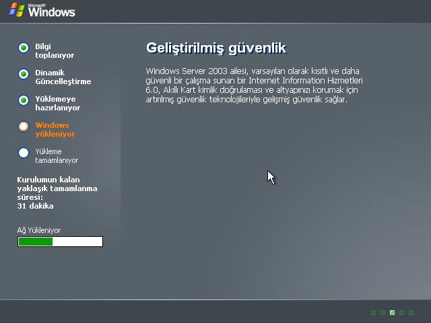The height and width of the screenshot is (323, 431).
Task: Select the 'Yükleme tamamlanıyor' step label
Action: [x=57, y=155]
